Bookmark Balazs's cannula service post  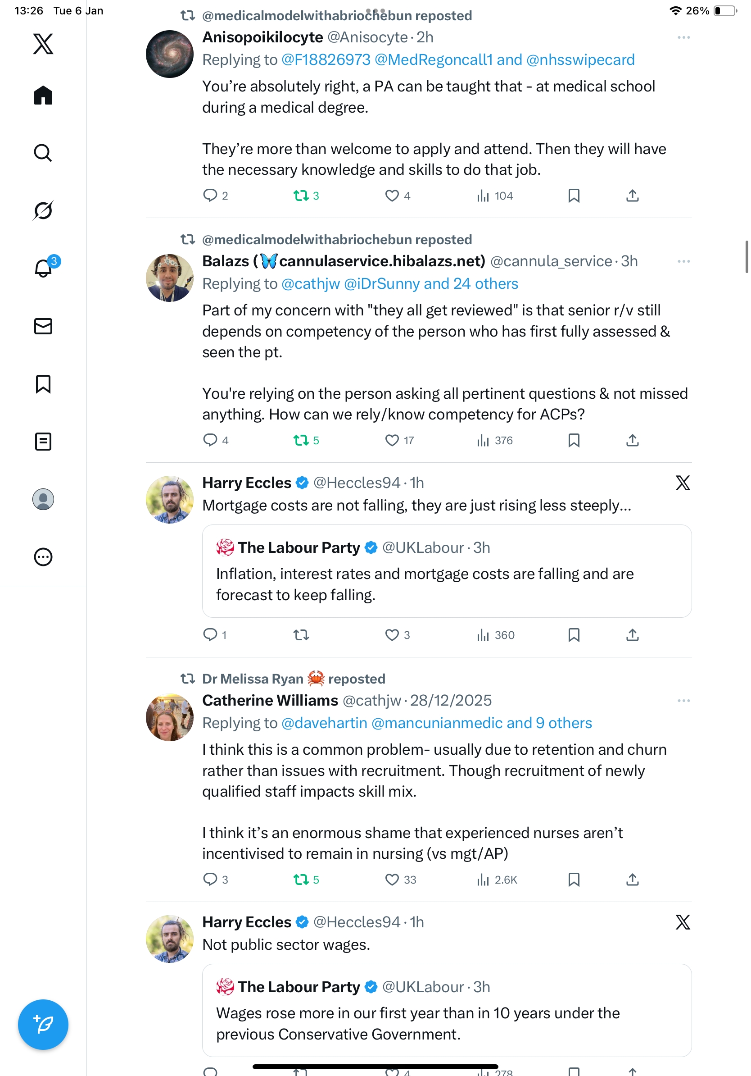574,440
